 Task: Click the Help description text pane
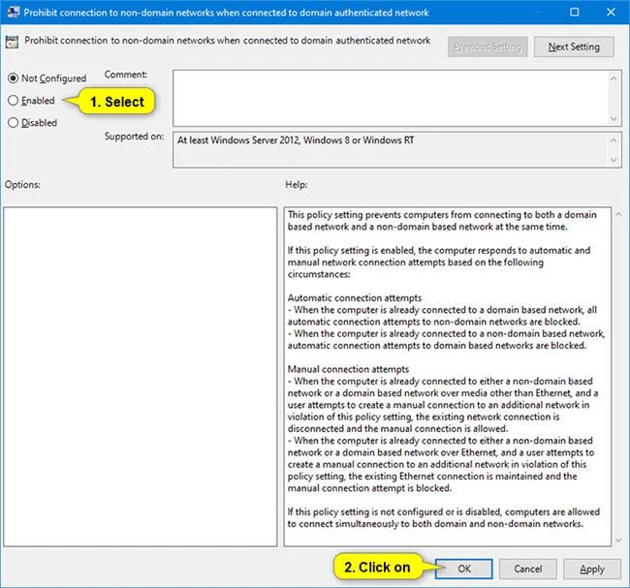pyautogui.click(x=448, y=377)
